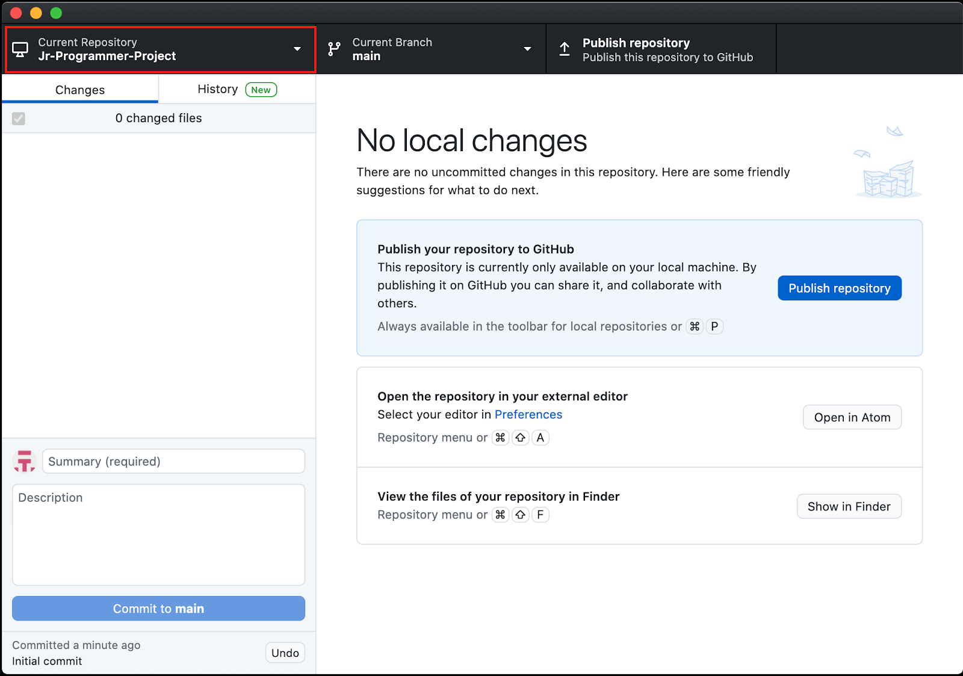Screen dimensions: 963x676
Task: Click the green New badge on History
Action: 261,90
